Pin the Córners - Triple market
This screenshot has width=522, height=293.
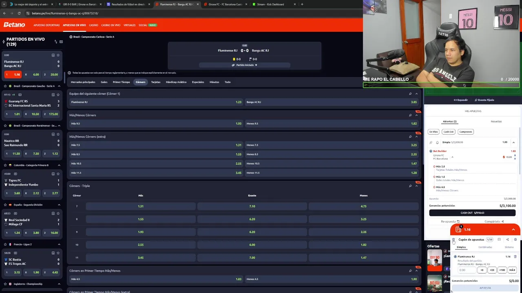pyautogui.click(x=410, y=186)
